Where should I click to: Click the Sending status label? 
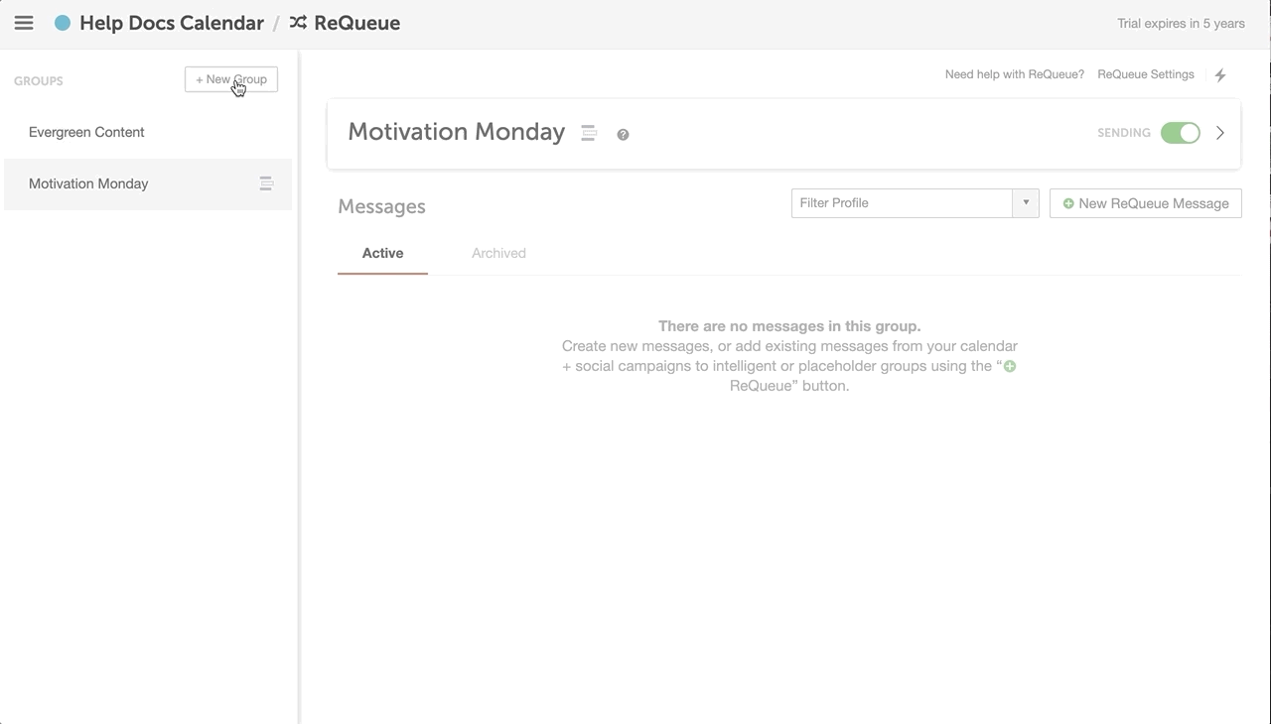tap(1124, 133)
